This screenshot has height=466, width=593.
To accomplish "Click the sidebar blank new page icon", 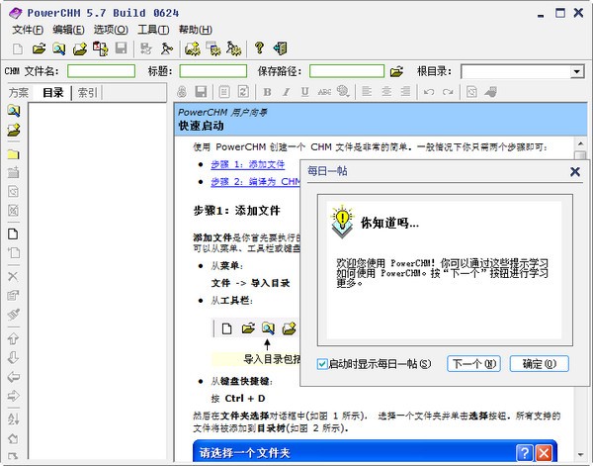I will [x=13, y=233].
